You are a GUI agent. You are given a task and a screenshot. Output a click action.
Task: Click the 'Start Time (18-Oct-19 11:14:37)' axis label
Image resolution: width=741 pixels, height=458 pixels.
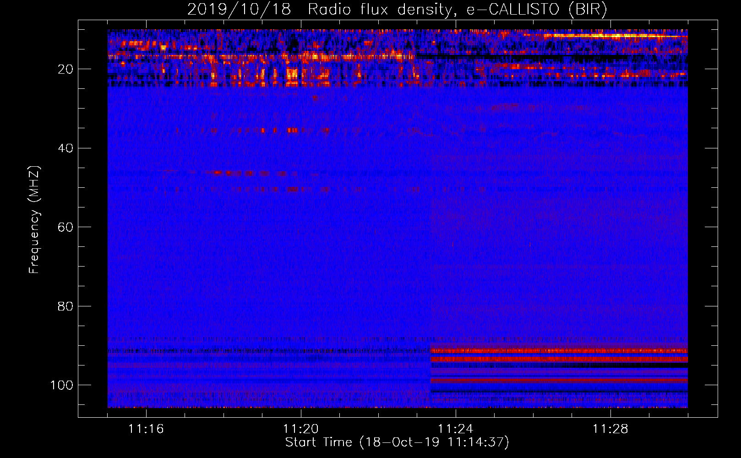[397, 442]
